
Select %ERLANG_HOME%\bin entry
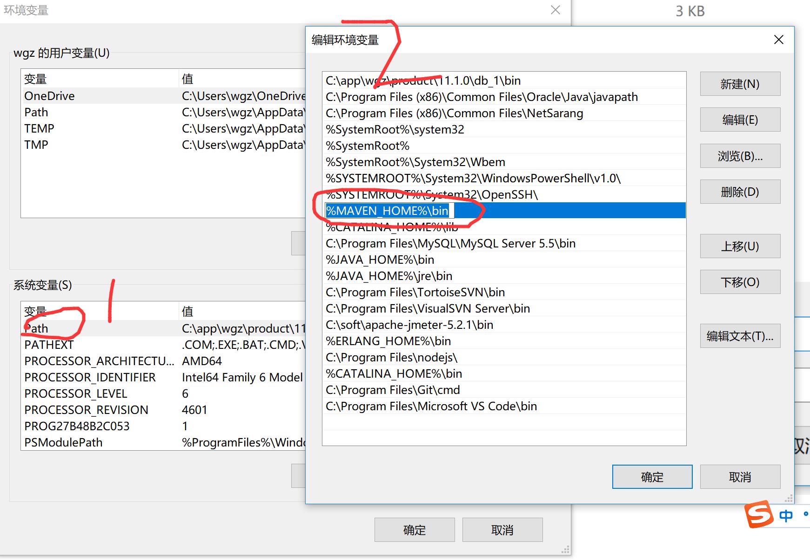coord(504,341)
